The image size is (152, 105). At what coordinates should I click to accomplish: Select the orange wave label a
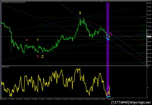pos(27,40)
